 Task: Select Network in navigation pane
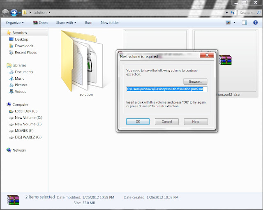click(19, 150)
